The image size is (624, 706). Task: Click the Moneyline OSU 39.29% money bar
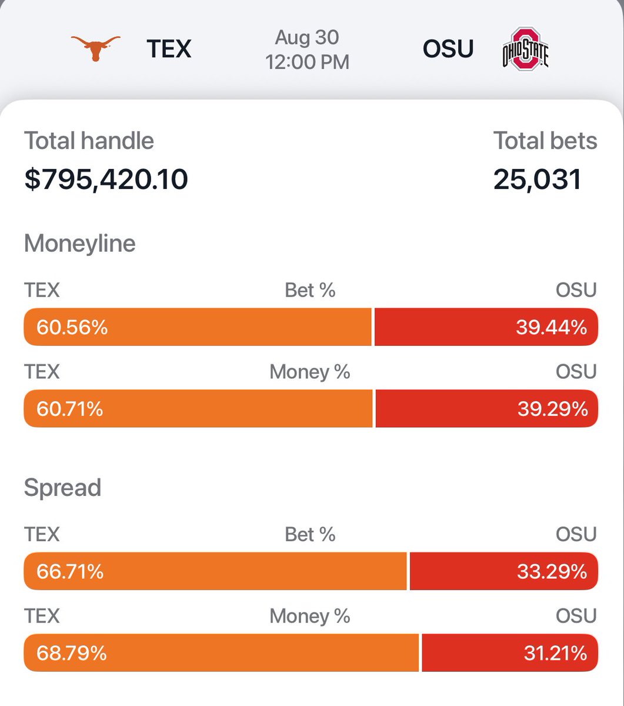point(486,408)
